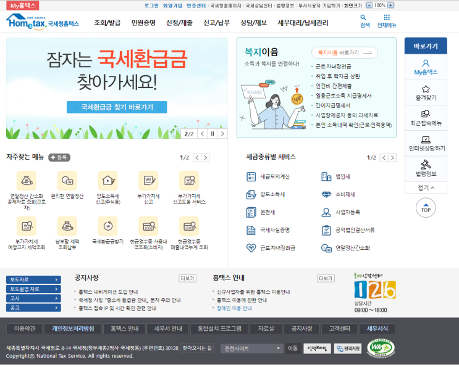Click 더보기 next to 홈택스 안내
459x367 pixels.
tap(326, 278)
